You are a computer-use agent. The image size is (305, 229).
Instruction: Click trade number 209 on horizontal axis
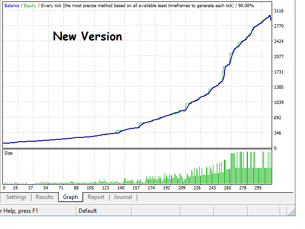coord(182,188)
